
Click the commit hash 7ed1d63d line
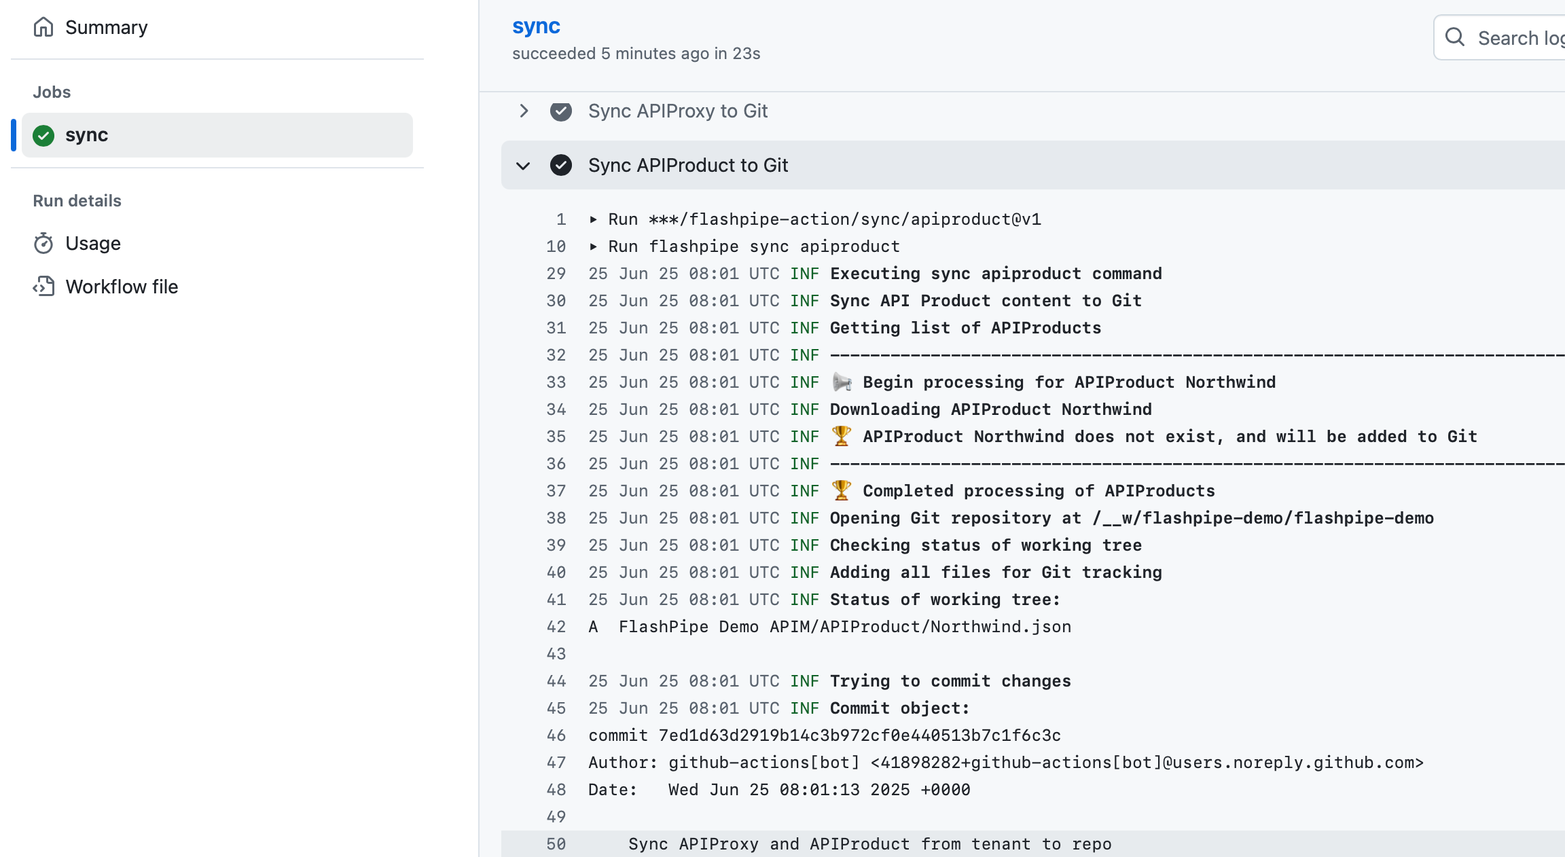point(825,735)
